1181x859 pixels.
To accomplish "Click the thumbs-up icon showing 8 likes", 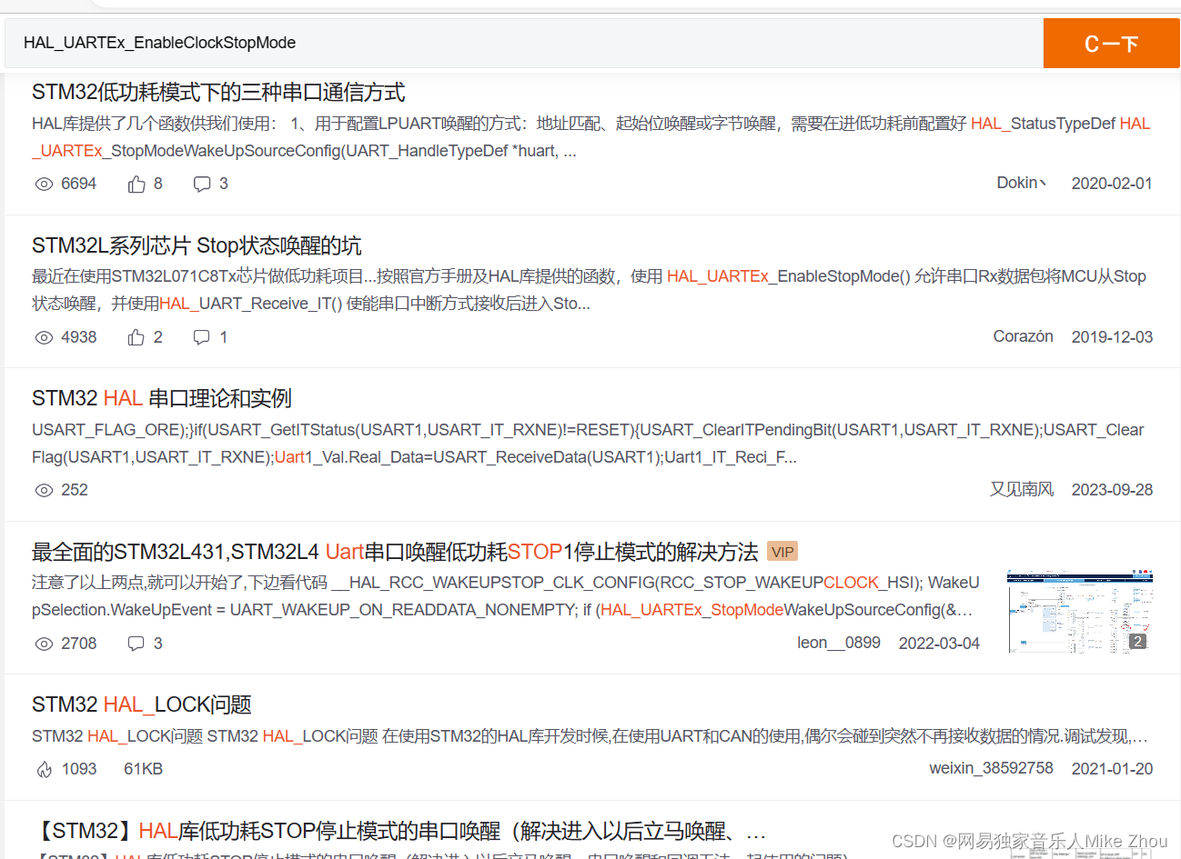I will 135,184.
